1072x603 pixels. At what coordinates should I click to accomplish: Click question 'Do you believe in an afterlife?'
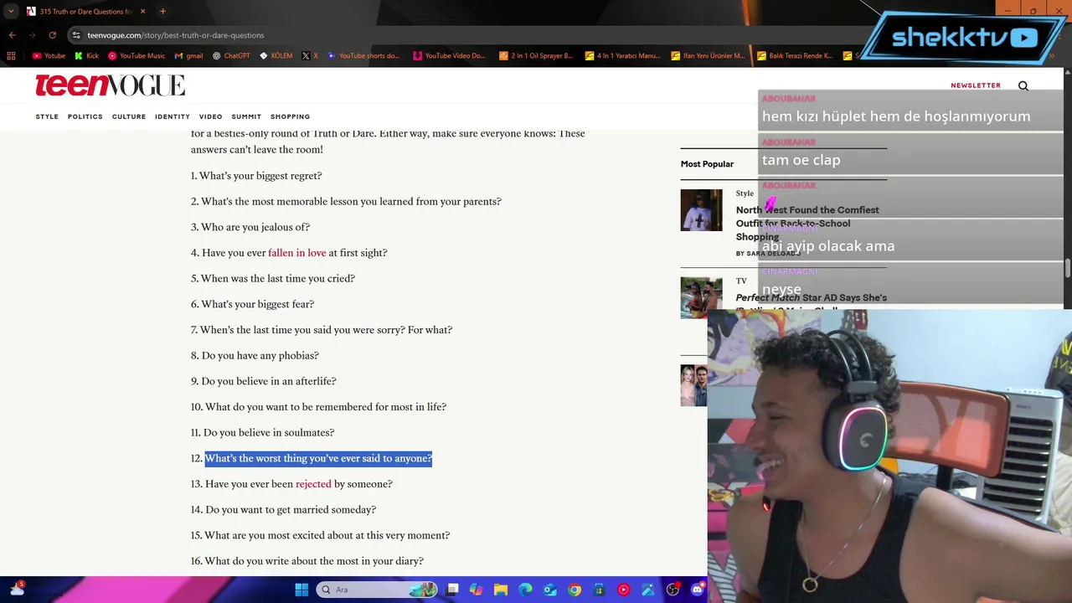[x=269, y=381]
